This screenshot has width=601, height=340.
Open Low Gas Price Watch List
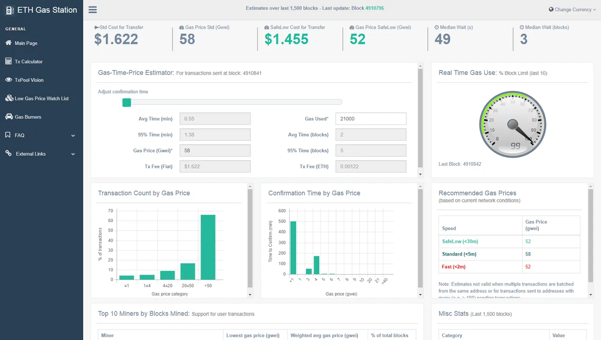(41, 98)
